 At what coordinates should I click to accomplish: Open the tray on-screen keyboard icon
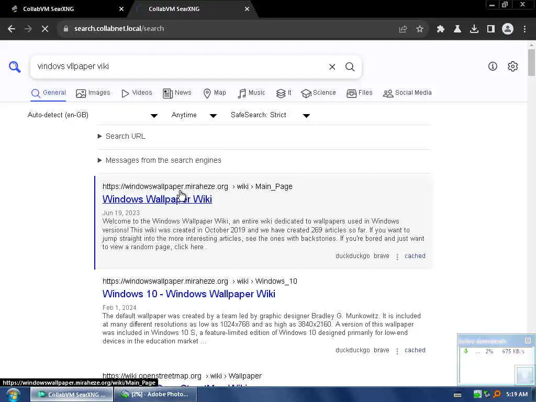point(457,395)
